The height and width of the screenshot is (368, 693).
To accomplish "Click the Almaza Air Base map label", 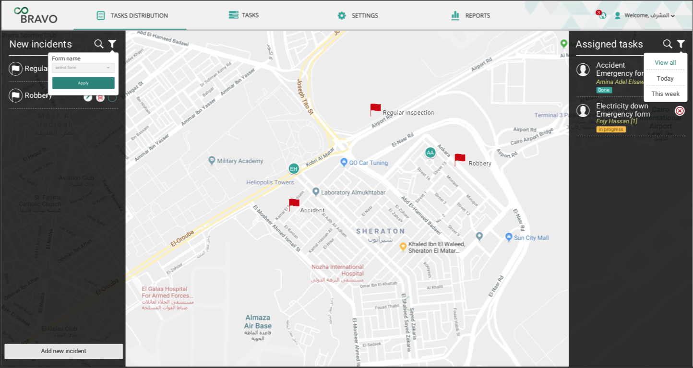I will [x=258, y=328].
